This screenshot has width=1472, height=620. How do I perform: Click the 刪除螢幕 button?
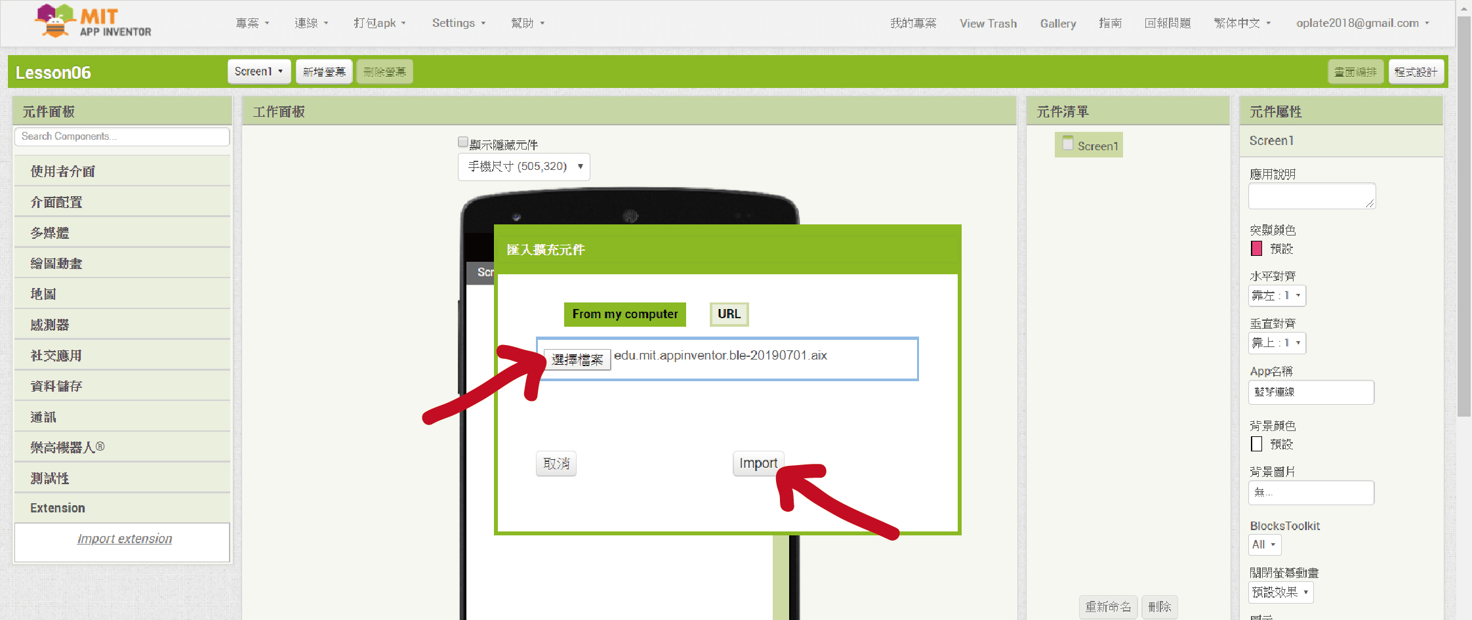pos(384,72)
